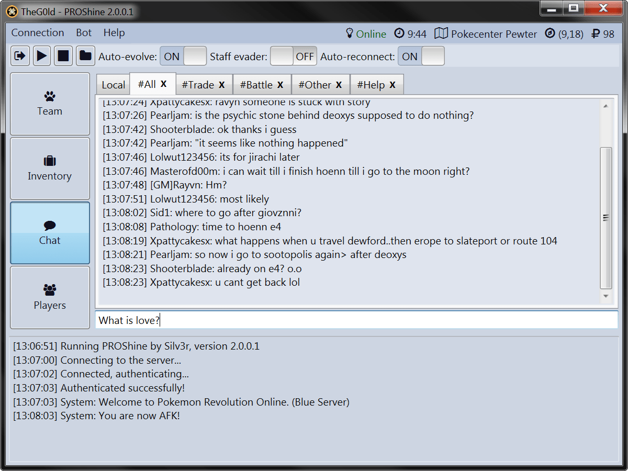Image resolution: width=628 pixels, height=471 pixels.
Task: Click the logout/disconnect toolbar icon
Action: point(19,56)
